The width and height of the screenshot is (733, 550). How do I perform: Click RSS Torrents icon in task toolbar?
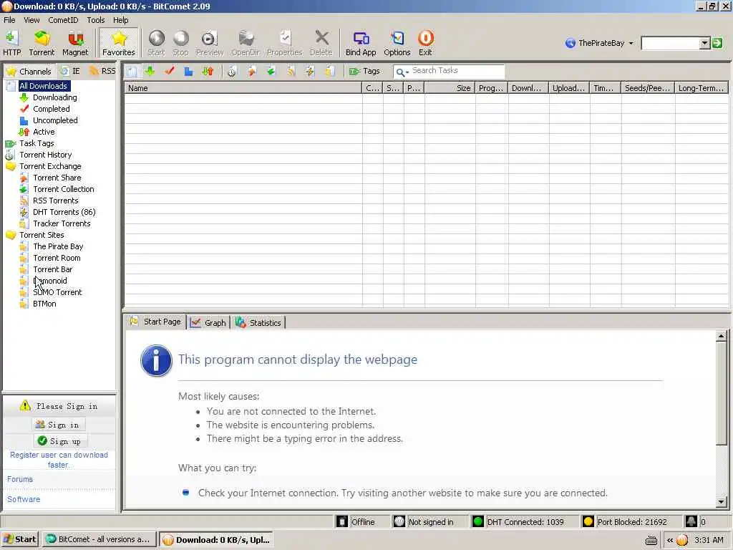(291, 71)
